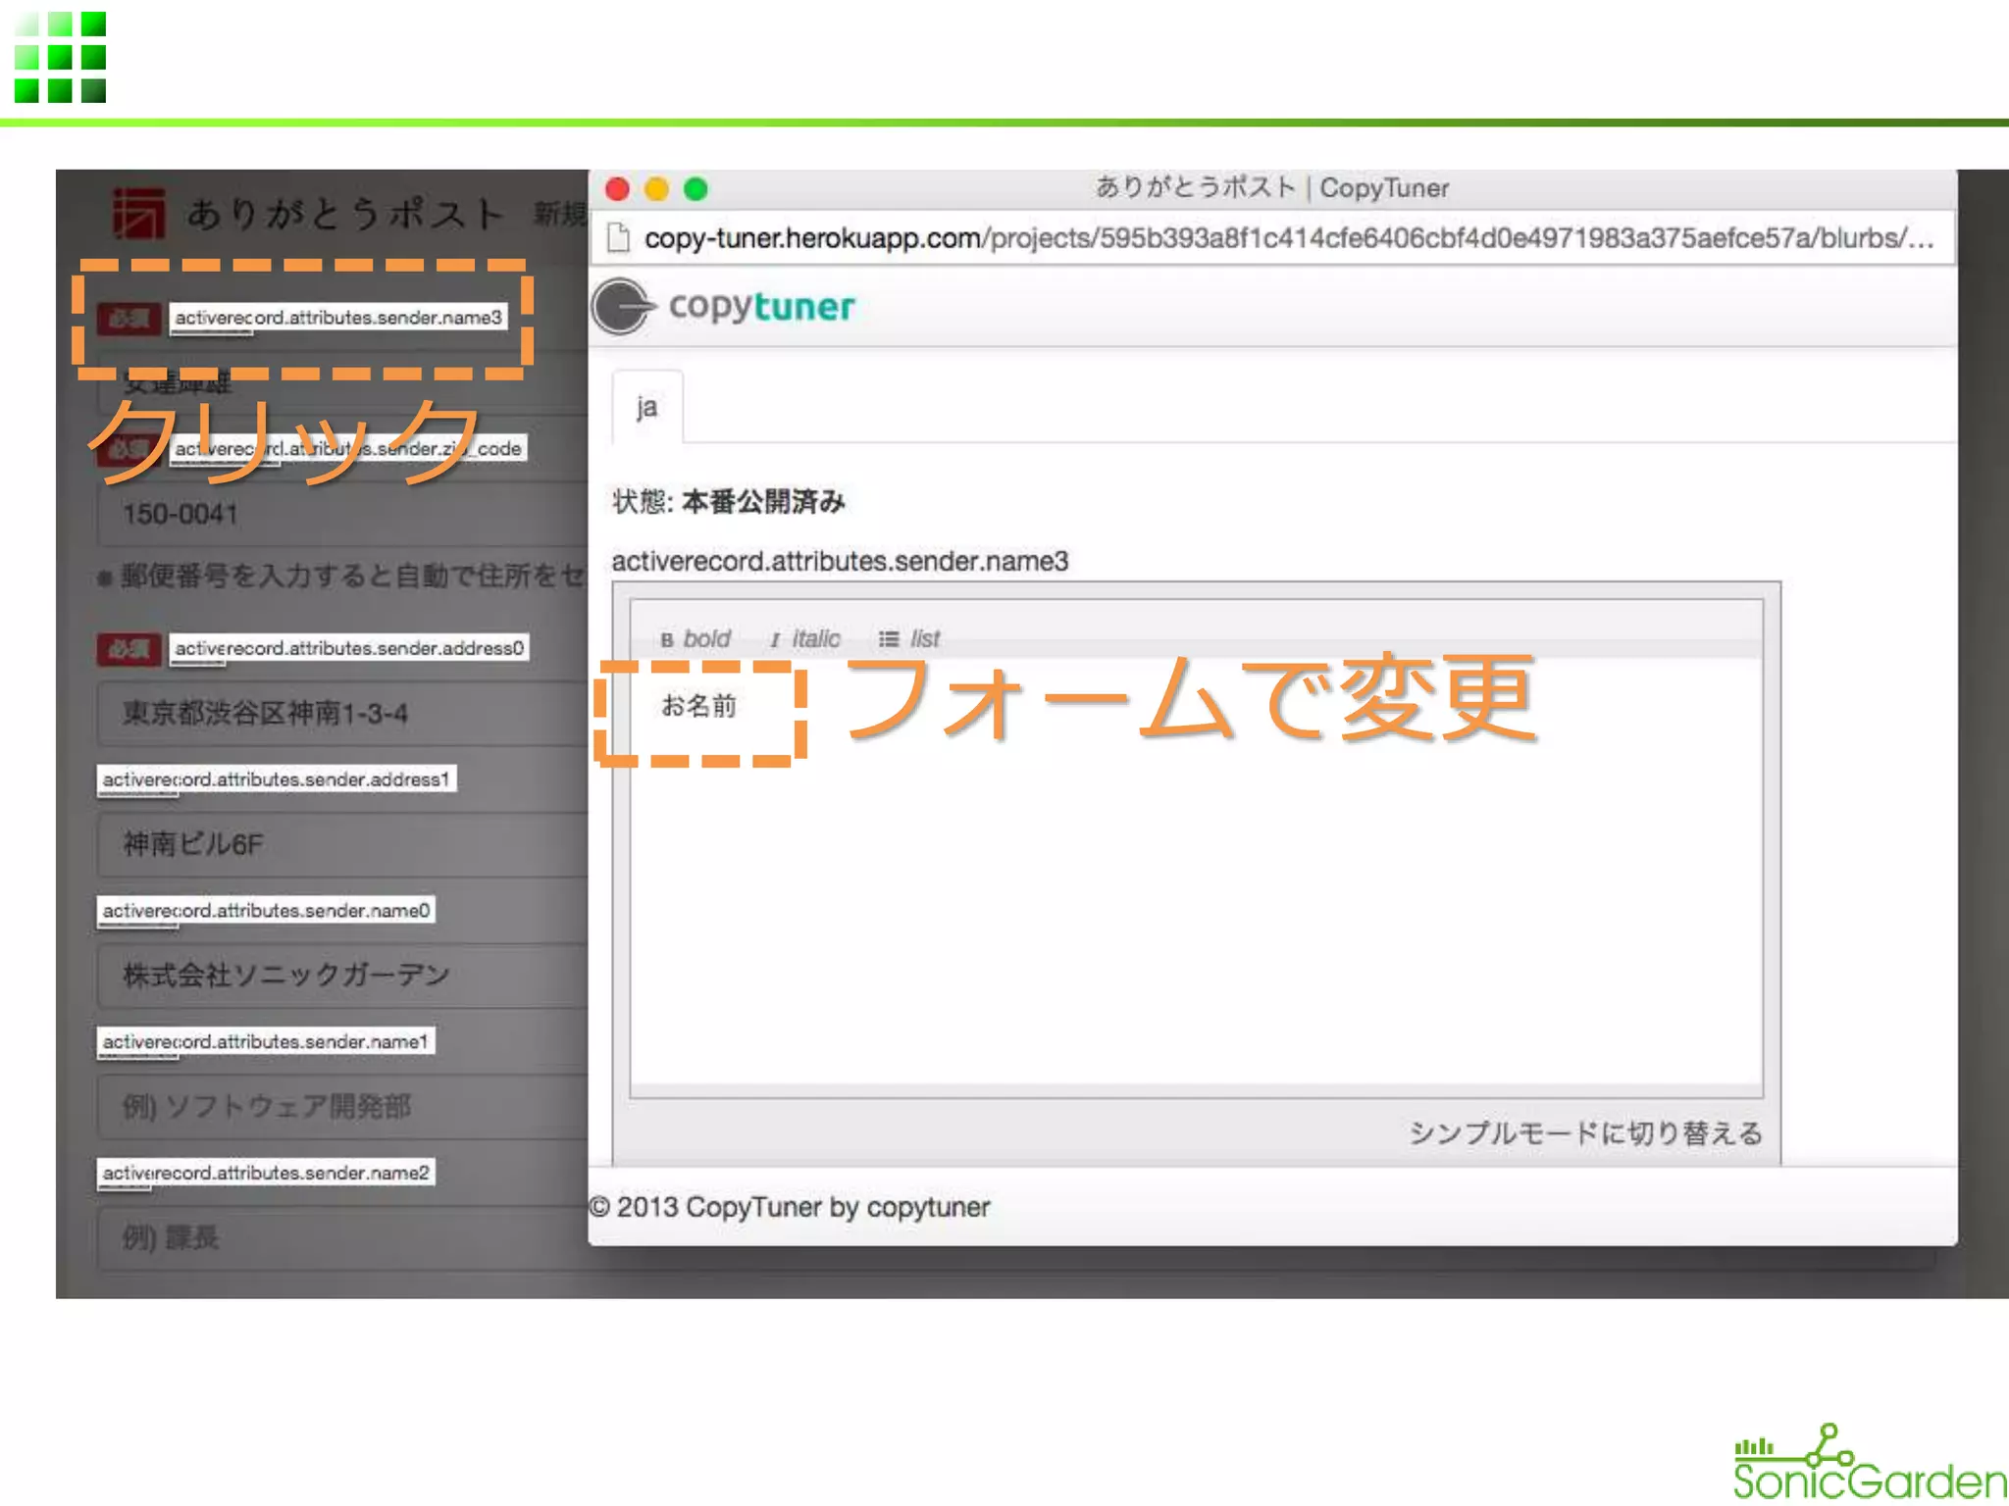
Task: Insert a list in the editor
Action: tap(909, 639)
